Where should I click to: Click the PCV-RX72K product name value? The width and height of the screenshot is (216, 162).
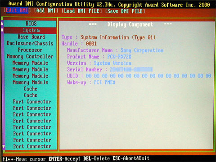pos(119,57)
